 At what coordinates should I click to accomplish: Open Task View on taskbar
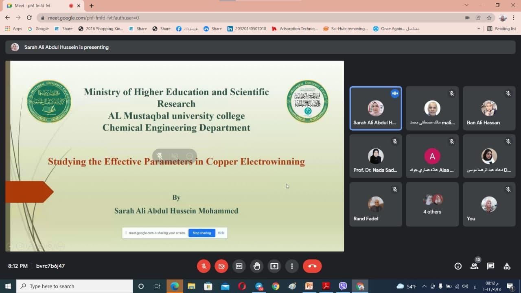[158, 286]
